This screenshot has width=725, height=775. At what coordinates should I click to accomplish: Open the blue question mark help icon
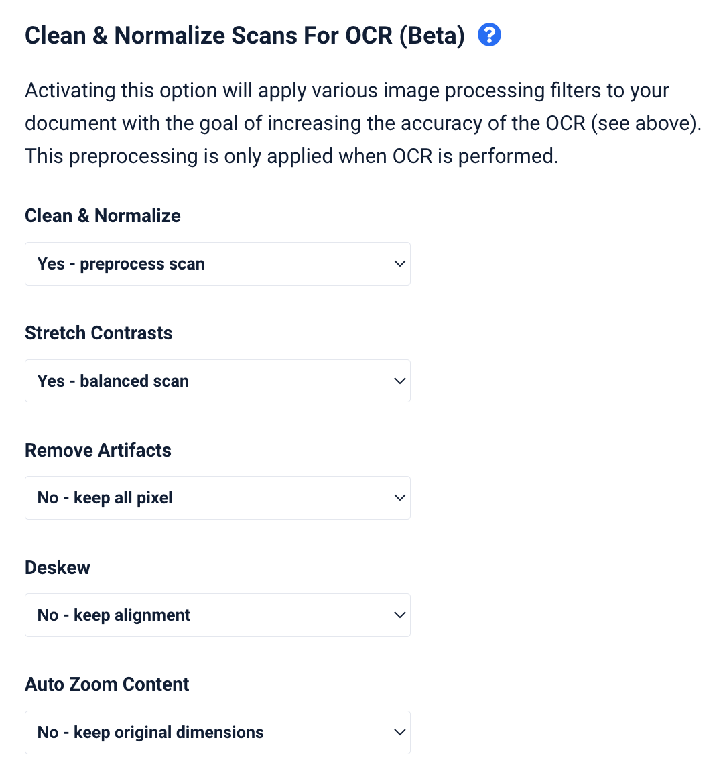(x=489, y=35)
